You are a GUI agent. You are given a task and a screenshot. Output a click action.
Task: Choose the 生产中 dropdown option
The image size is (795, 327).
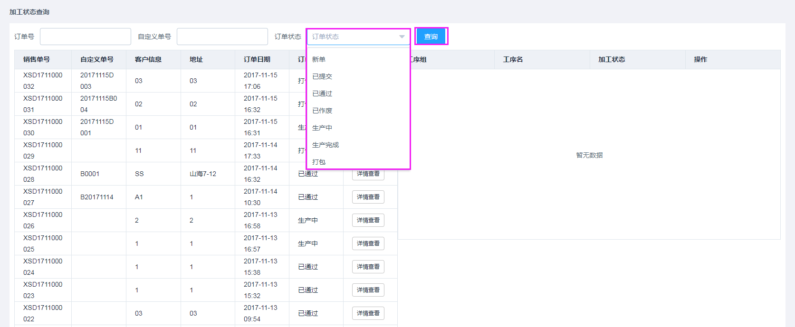point(322,128)
